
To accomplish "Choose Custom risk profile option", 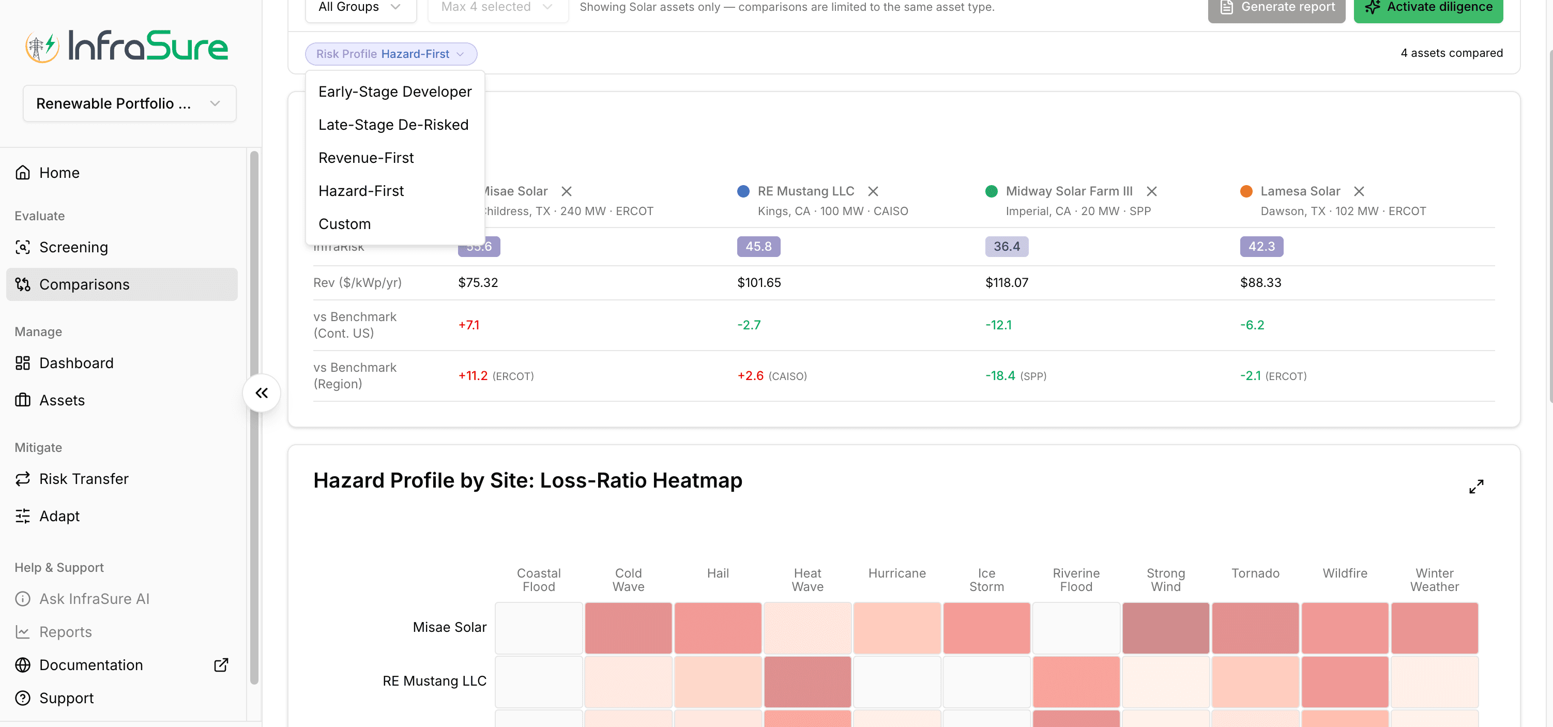I will [395, 224].
